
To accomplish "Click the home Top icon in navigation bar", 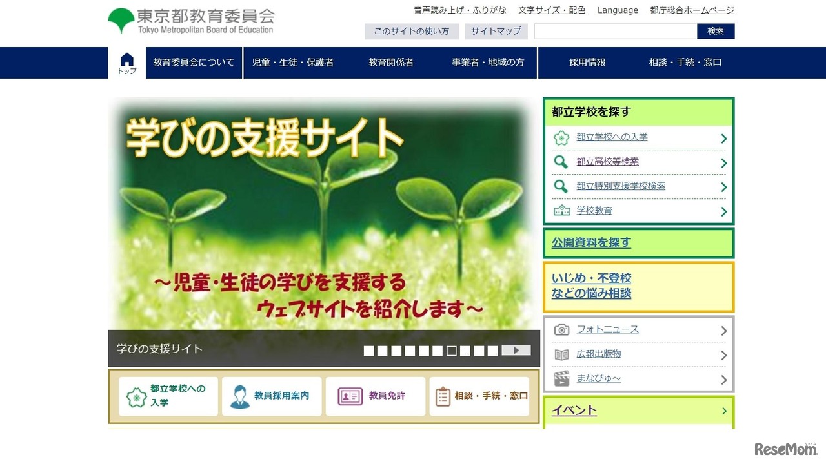I will (127, 63).
